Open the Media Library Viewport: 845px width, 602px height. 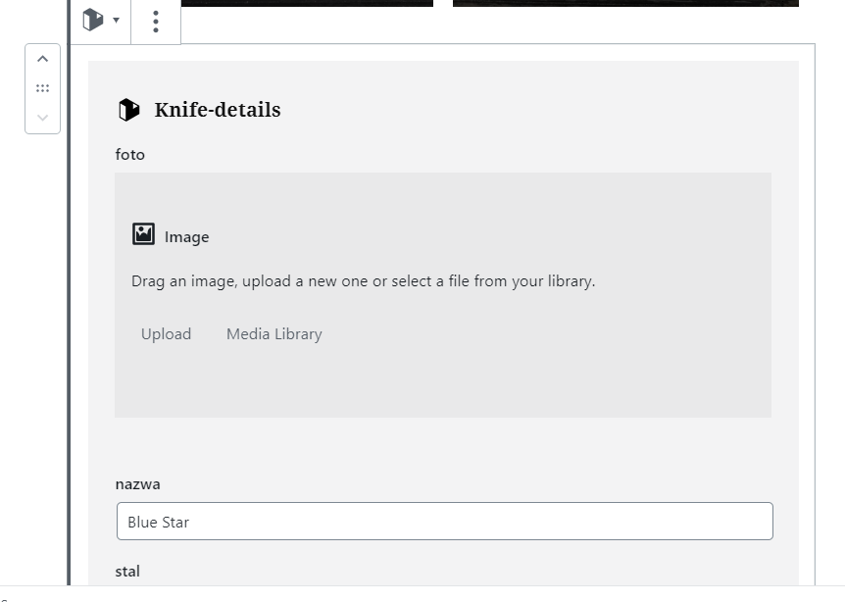pyautogui.click(x=273, y=333)
